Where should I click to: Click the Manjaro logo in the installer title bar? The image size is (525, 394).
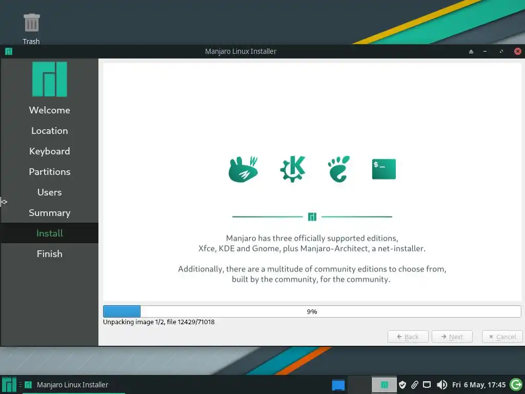[9, 51]
